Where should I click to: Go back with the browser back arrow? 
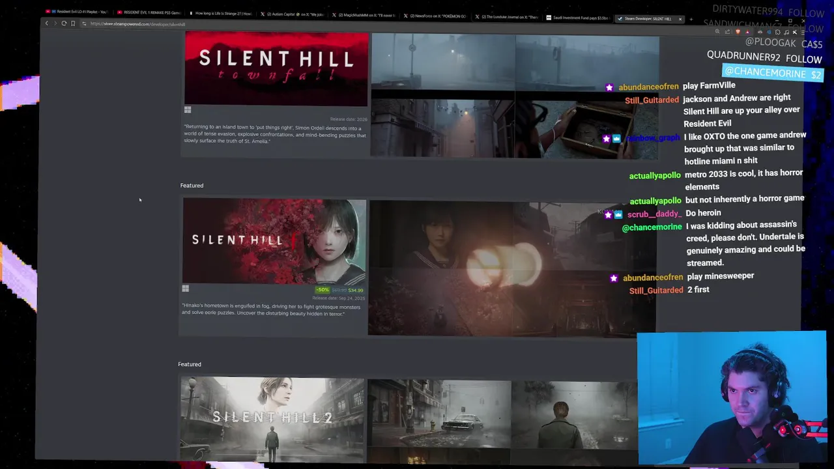click(46, 23)
